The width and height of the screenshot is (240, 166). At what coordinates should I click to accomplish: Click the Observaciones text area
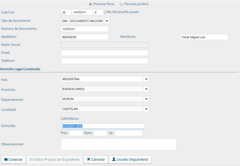[118, 144]
